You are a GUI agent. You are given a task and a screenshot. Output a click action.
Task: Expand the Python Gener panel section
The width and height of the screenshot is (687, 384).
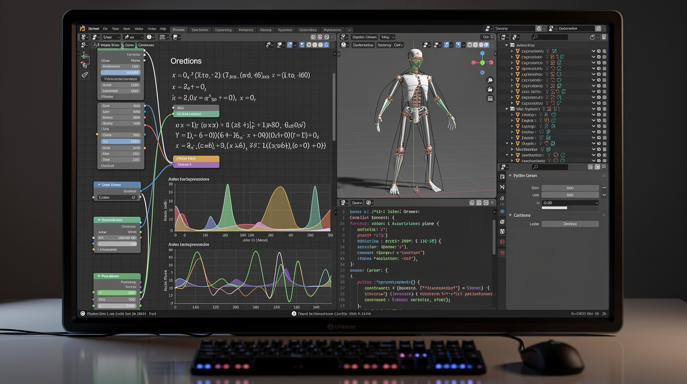click(510, 175)
